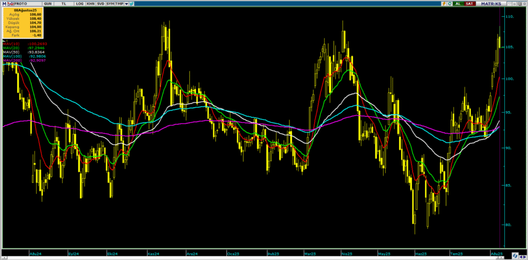The height and width of the screenshot is (260, 528).
Task: Click the MATRIKS brand logo
Action: (491, 4)
